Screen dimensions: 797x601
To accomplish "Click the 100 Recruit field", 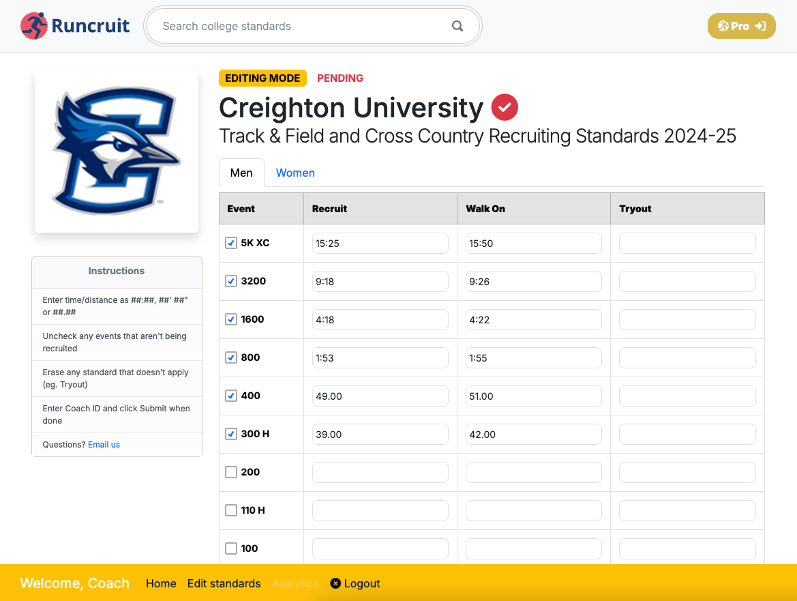I will click(x=380, y=548).
